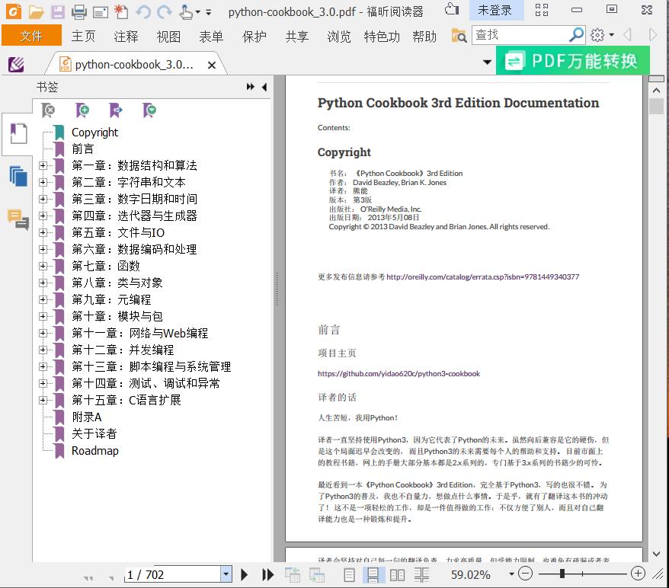Open the oreilly.com errata link
Viewport: 669px width, 588px height.
point(482,276)
